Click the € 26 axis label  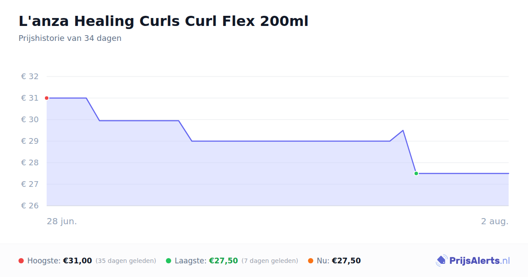coord(30,206)
